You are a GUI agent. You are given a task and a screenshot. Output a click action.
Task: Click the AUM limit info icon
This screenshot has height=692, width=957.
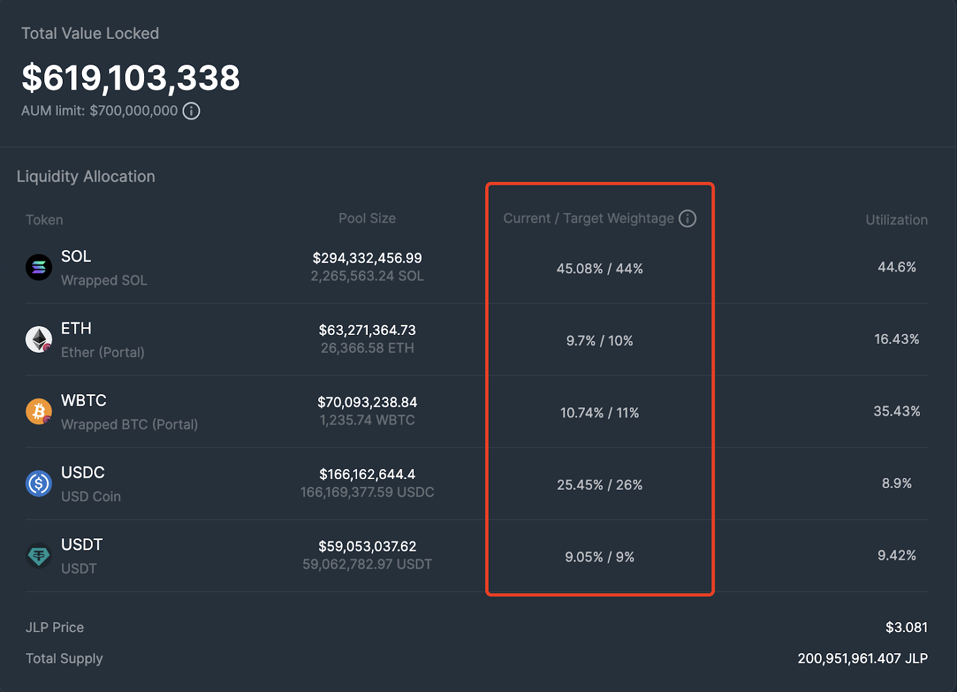pyautogui.click(x=191, y=111)
